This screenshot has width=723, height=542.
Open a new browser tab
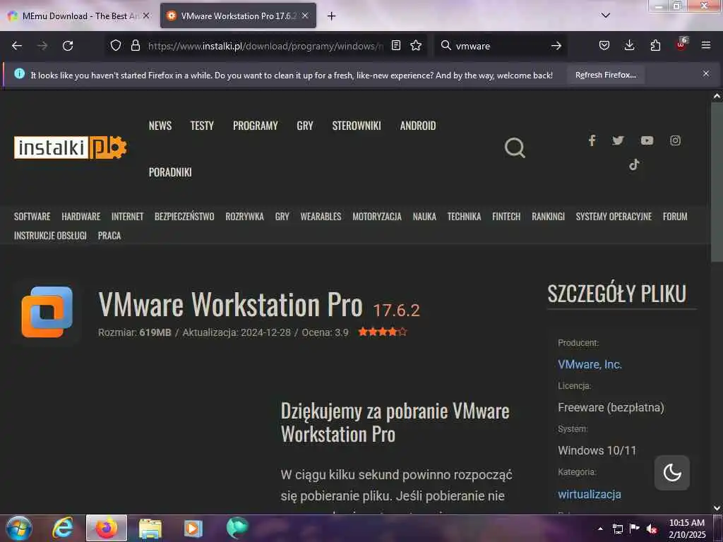331,16
